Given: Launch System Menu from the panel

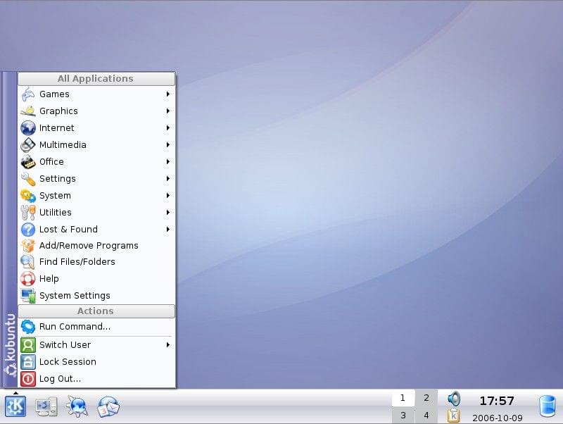Looking at the screenshot, I should pos(46,406).
